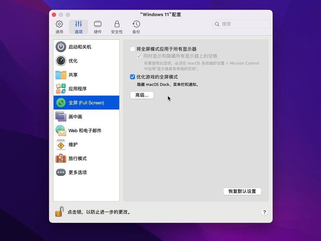Click the 维护 warning icon
The width and height of the screenshot is (321, 241).
[x=61, y=144]
